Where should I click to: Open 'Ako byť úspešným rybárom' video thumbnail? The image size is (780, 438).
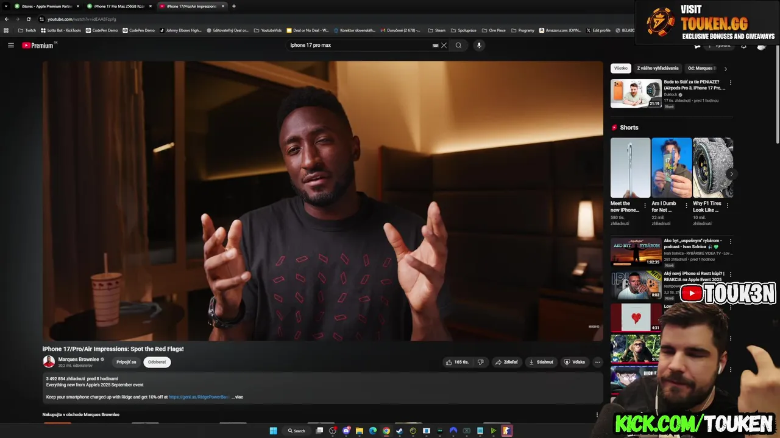[x=636, y=252]
